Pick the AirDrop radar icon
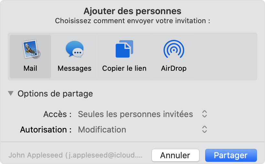This screenshot has height=164, width=265. tap(174, 49)
